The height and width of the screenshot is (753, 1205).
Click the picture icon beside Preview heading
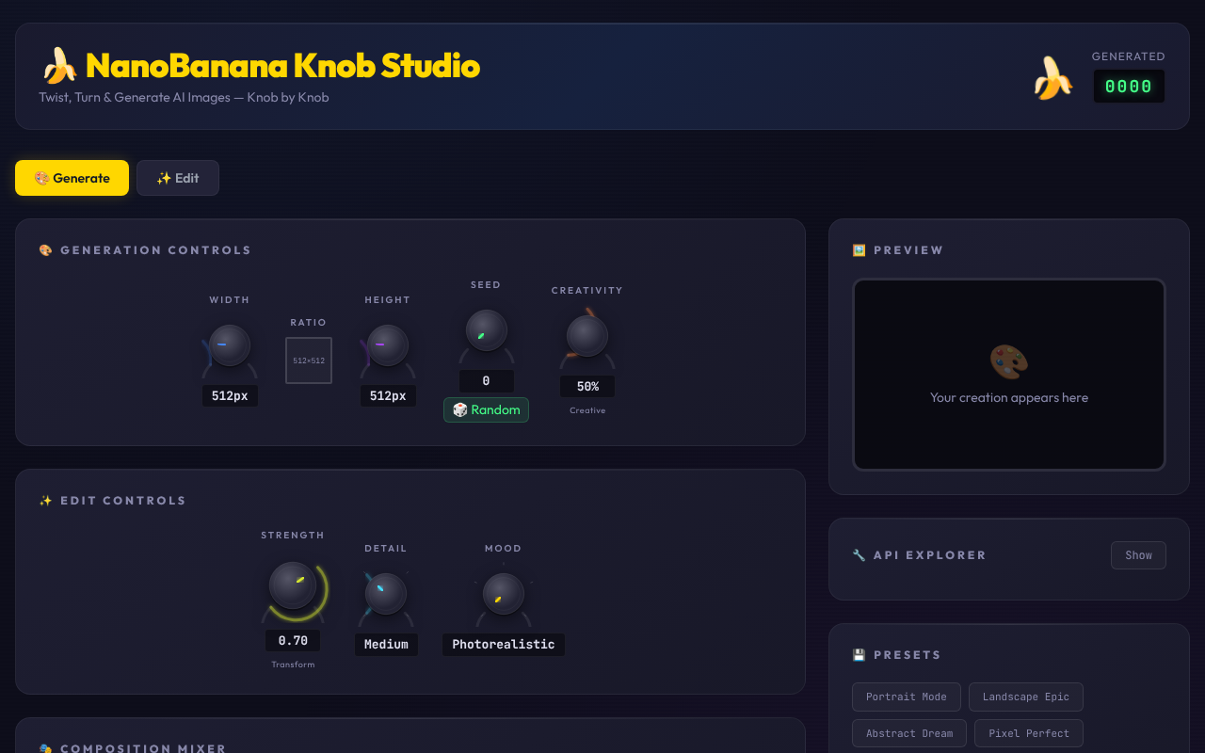(x=859, y=250)
